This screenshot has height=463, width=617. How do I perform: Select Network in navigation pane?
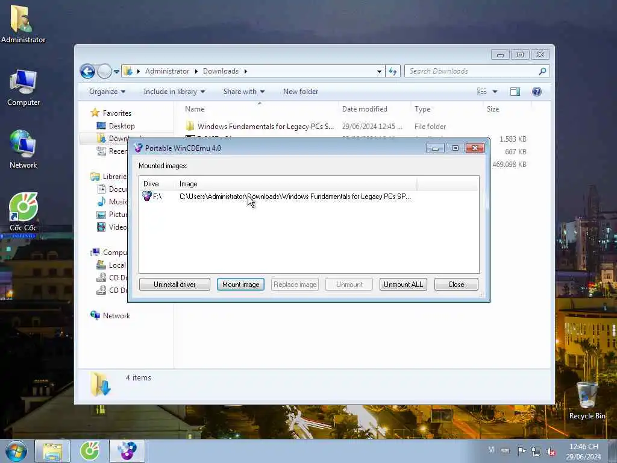(x=116, y=315)
